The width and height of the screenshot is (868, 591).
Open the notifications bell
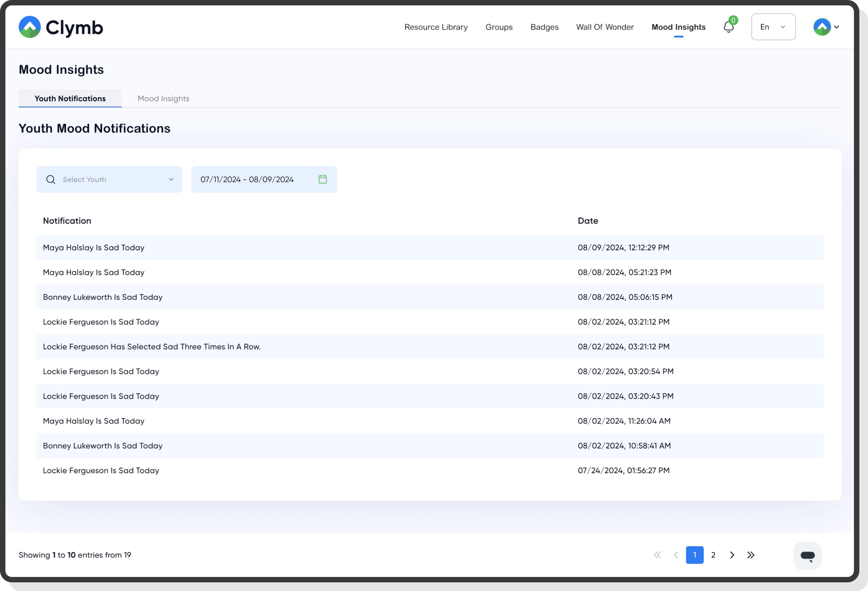[x=728, y=26]
